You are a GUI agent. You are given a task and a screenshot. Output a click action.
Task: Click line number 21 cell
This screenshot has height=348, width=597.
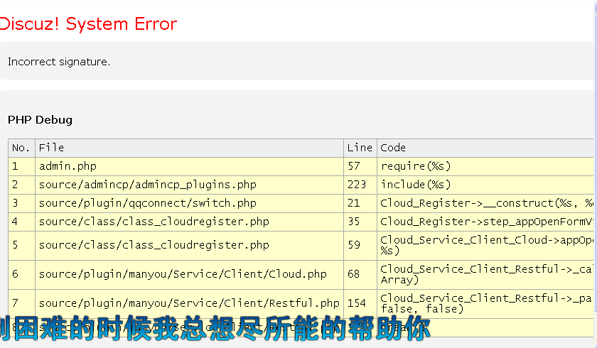360,204
